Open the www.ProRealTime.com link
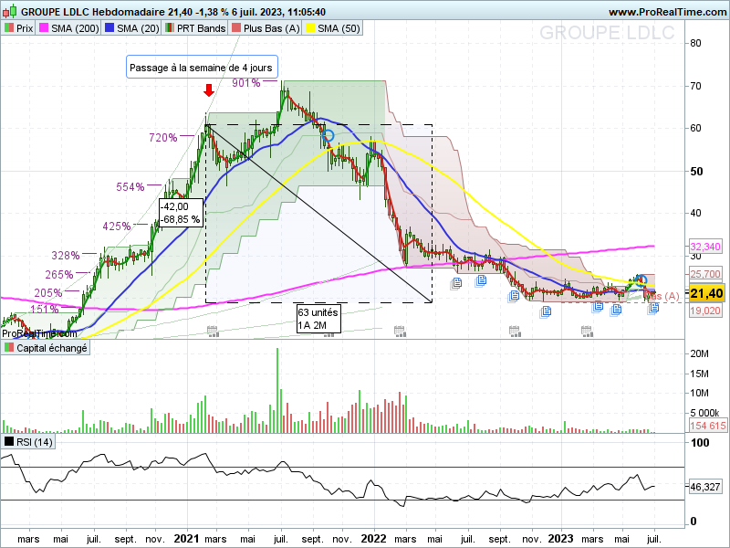Viewport: 730px width, 548px height. 667,12
